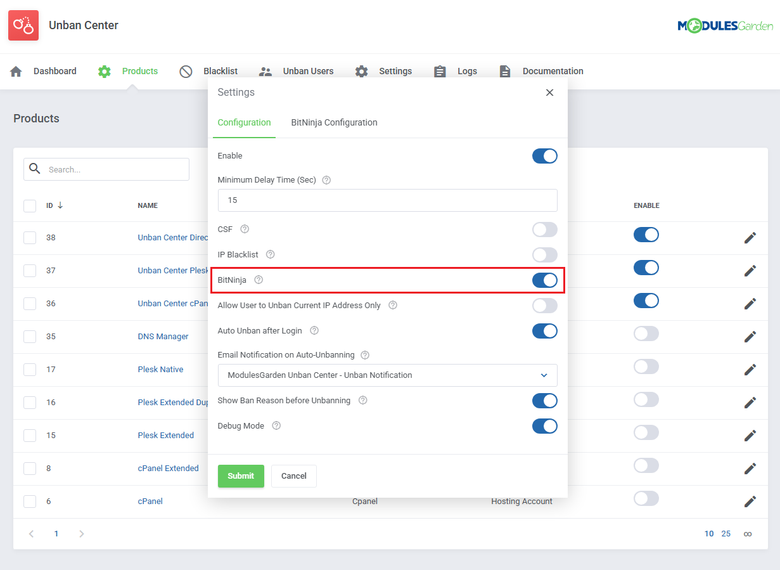The width and height of the screenshot is (780, 570).
Task: Click the Minimum Delay Time input field
Action: (x=387, y=200)
